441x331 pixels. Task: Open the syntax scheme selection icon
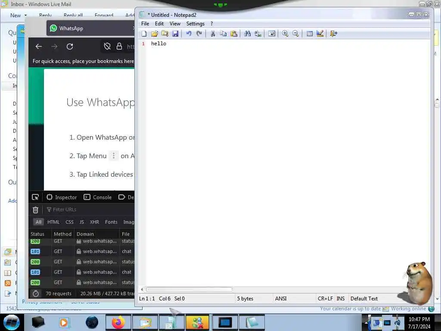tap(309, 34)
